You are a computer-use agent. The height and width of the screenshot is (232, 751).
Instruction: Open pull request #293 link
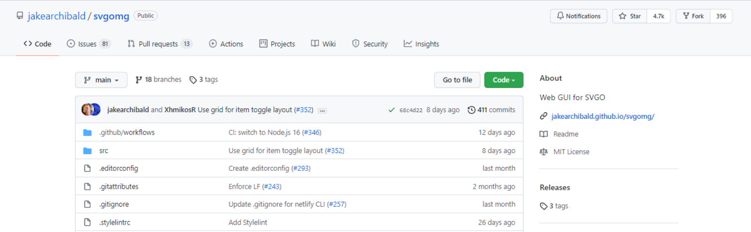301,168
